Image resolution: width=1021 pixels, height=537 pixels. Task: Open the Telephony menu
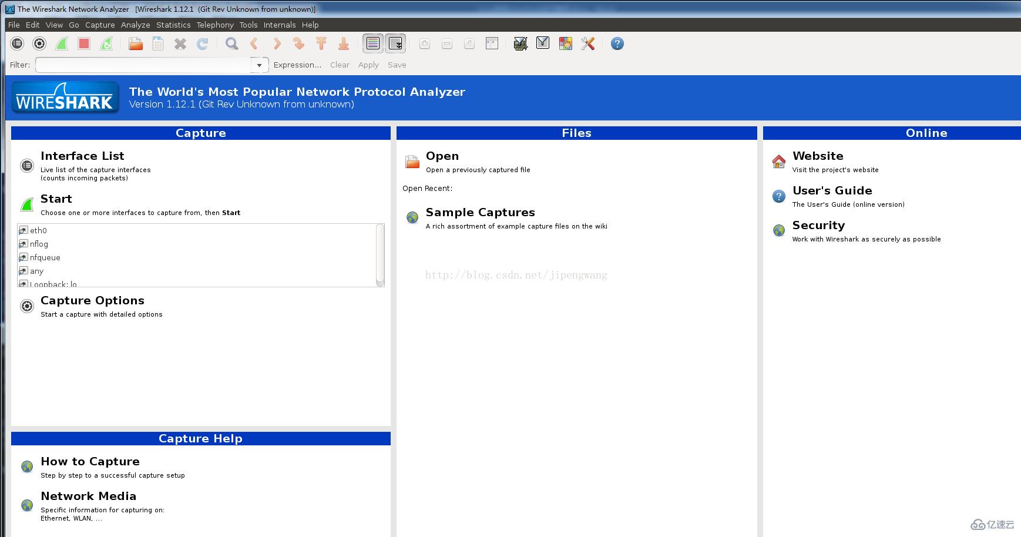point(215,25)
